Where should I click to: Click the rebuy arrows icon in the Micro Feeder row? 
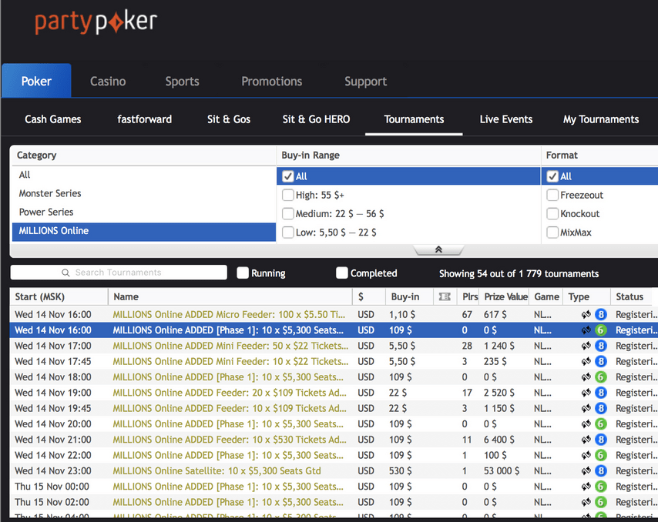click(x=586, y=314)
